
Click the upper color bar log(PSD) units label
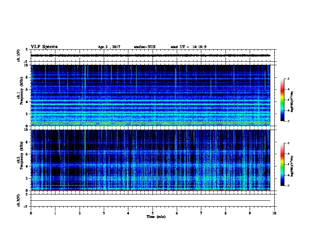point(292,102)
